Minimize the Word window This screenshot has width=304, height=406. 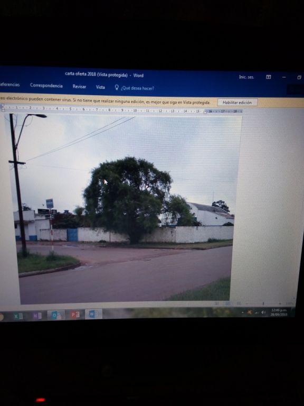pos(284,77)
